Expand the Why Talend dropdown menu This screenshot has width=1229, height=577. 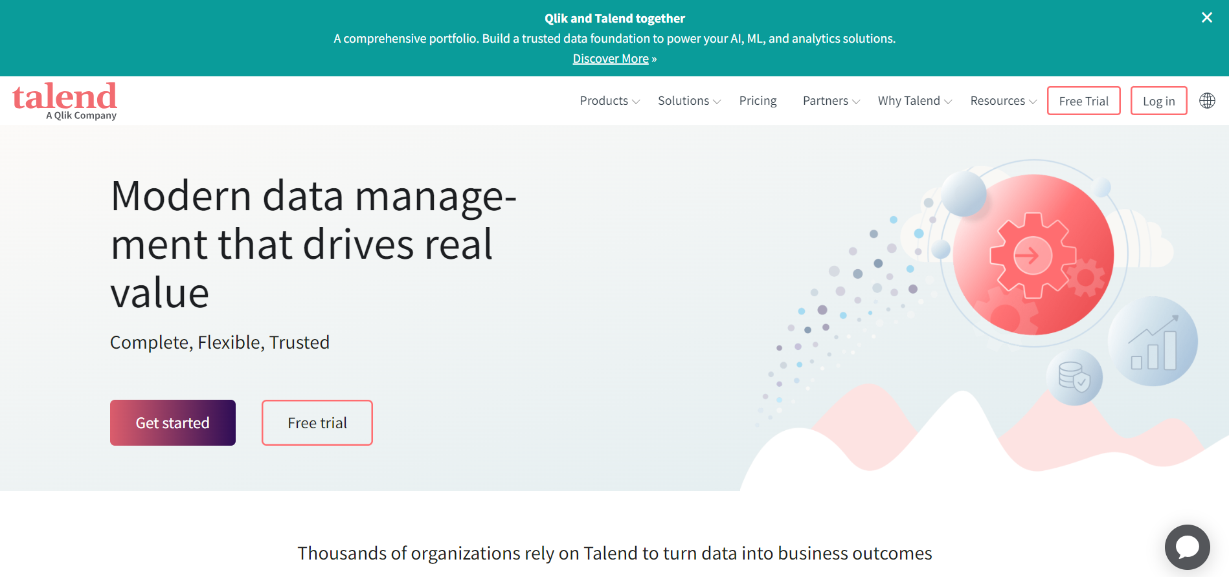click(x=915, y=101)
